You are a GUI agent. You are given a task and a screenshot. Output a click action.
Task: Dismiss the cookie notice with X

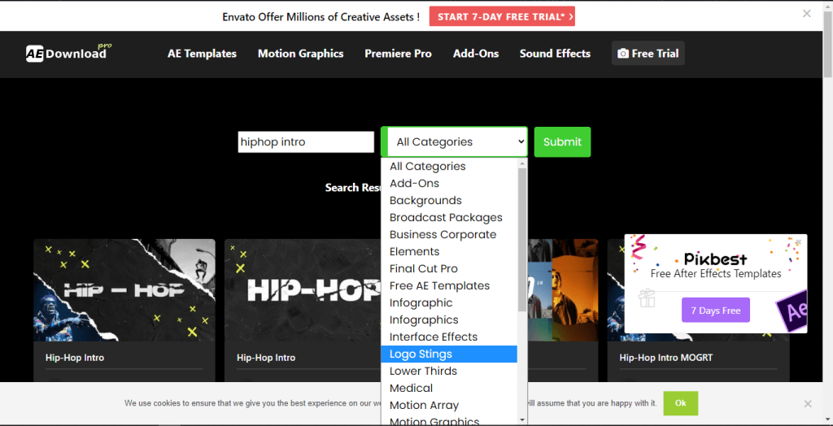807,403
